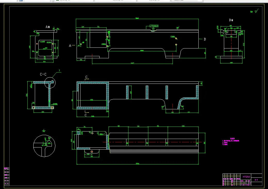268x189 pixels.
Task: Select the 146 dimension text
Action: [93, 116]
